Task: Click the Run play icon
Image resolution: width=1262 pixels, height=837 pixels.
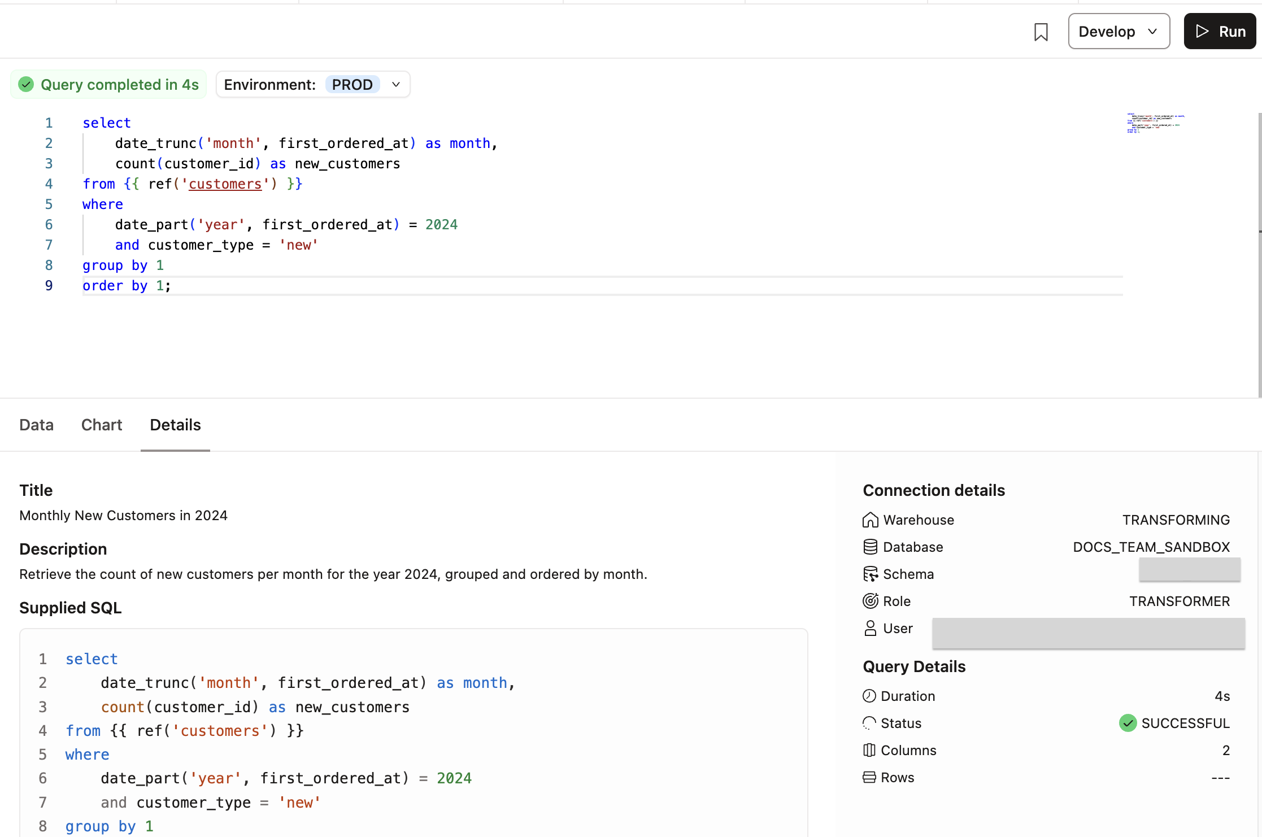Action: click(x=1202, y=32)
